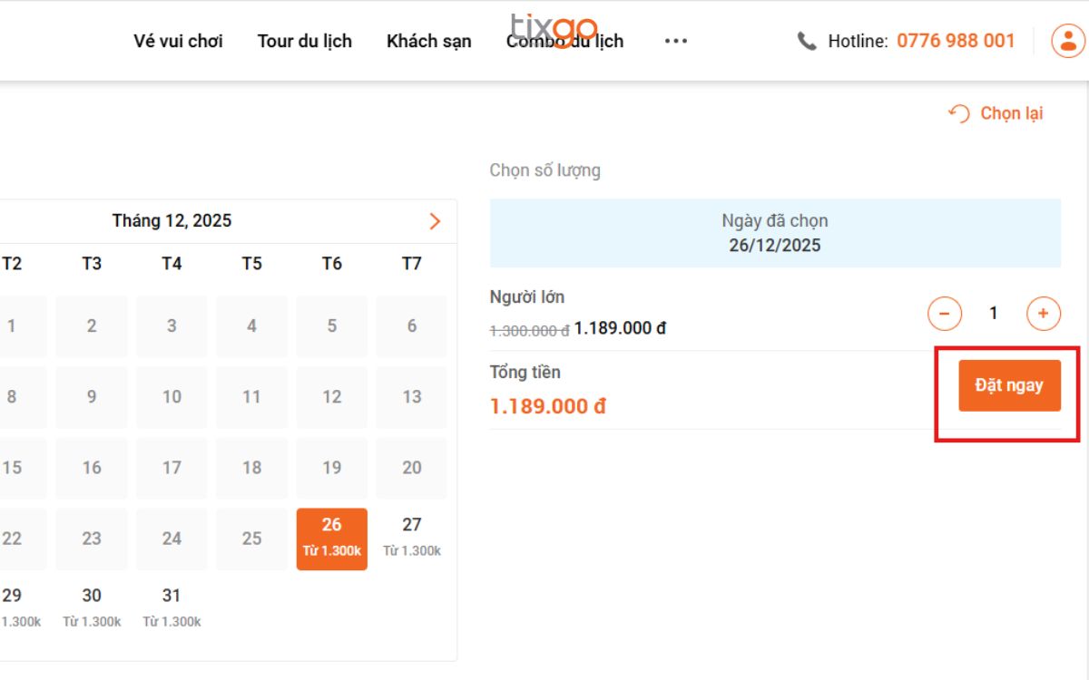Click the phone hotline icon
Viewport: 1089px width, 680px height.
point(807,41)
